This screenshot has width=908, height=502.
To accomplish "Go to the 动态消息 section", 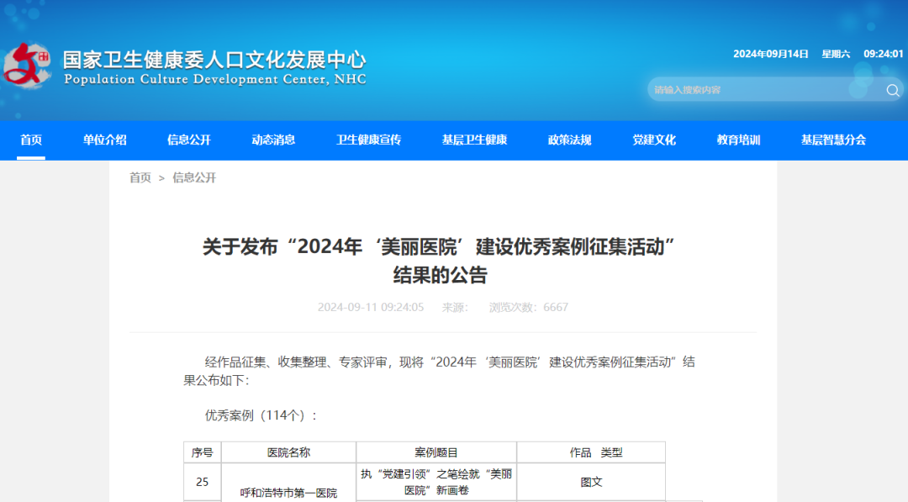I will pyautogui.click(x=273, y=140).
